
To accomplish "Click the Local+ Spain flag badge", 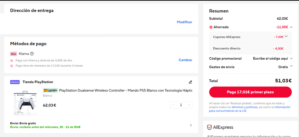I will coord(50,90).
